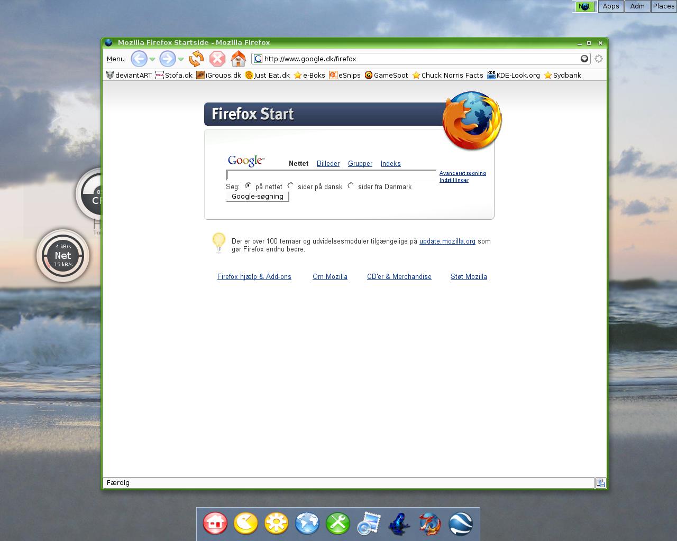Click the Go button in the address bar

pyautogui.click(x=584, y=59)
